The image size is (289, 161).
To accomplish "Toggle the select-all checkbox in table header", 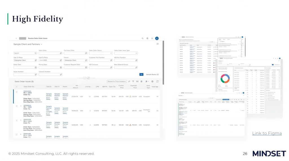I will click(17, 87).
